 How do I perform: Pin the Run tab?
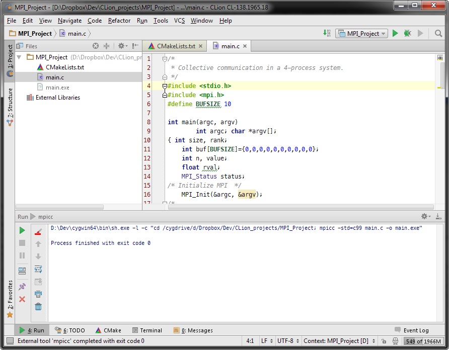tap(22, 287)
